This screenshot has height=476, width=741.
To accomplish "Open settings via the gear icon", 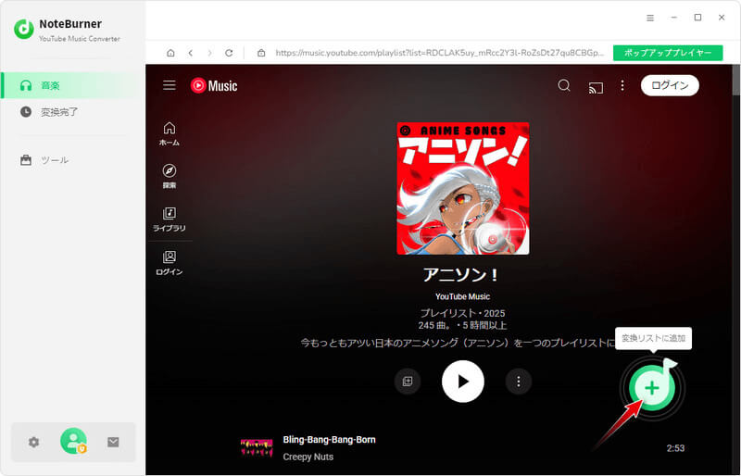I will coord(33,442).
